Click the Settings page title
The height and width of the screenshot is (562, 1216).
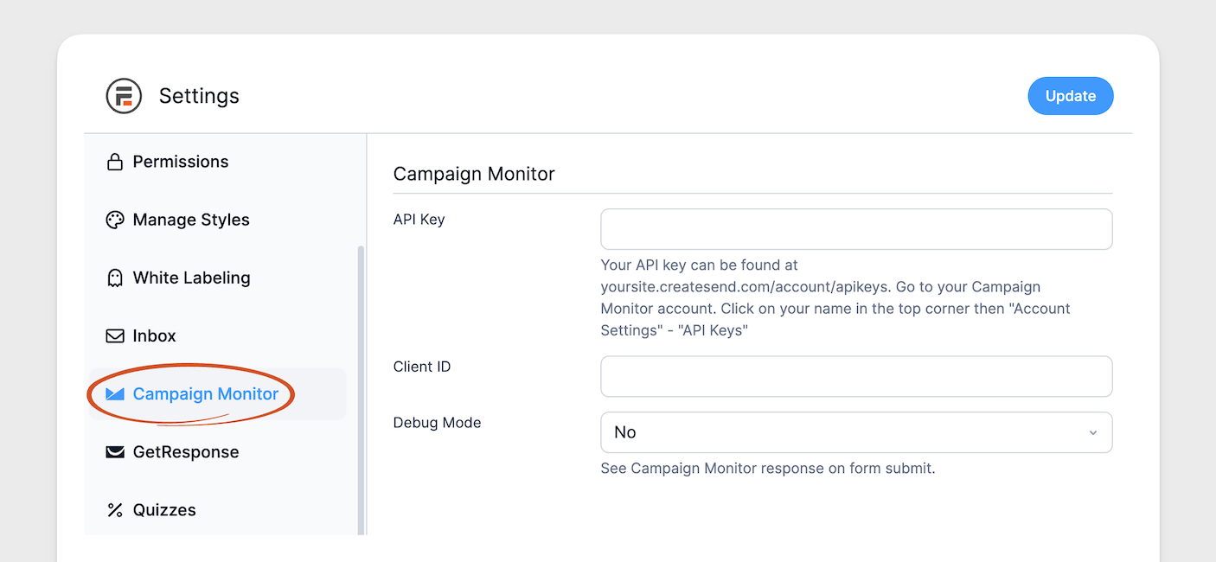click(x=199, y=96)
